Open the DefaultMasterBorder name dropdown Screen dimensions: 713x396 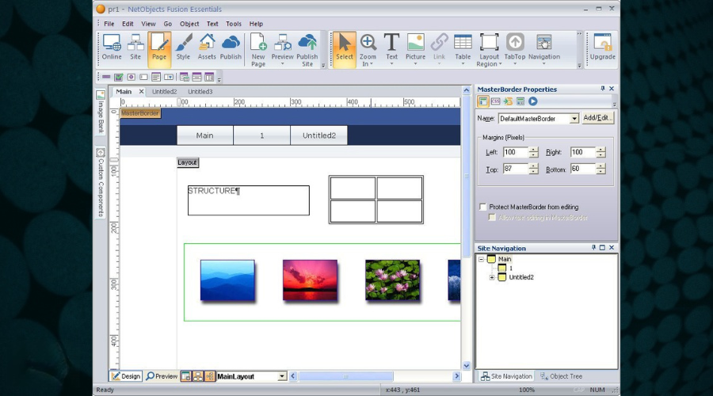point(574,119)
